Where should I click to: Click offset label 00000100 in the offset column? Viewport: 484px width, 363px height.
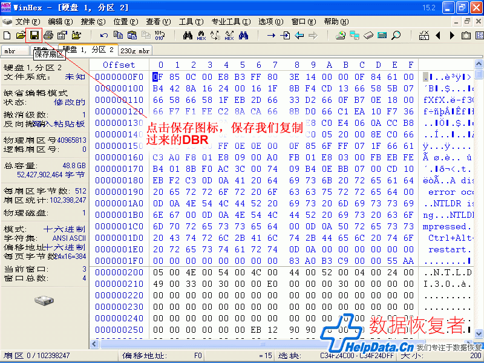click(119, 88)
